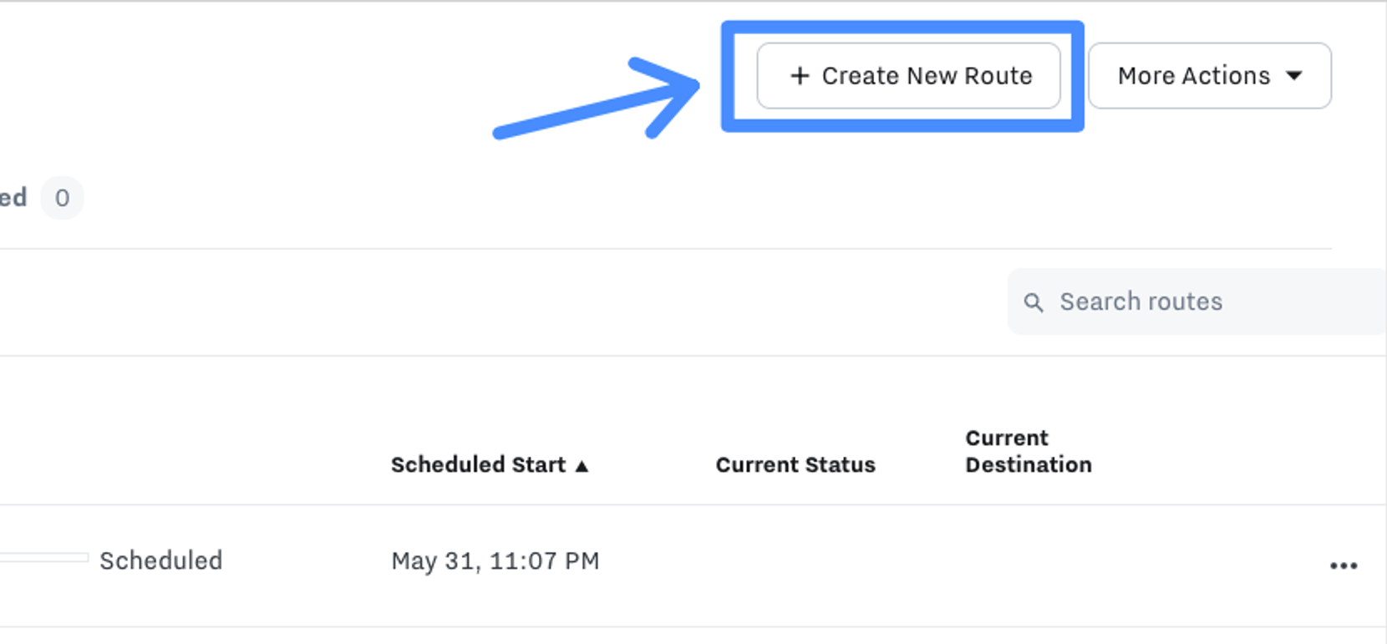This screenshot has height=644, width=1387.
Task: Select the partially visible tab ending in "ed"
Action: [x=13, y=198]
